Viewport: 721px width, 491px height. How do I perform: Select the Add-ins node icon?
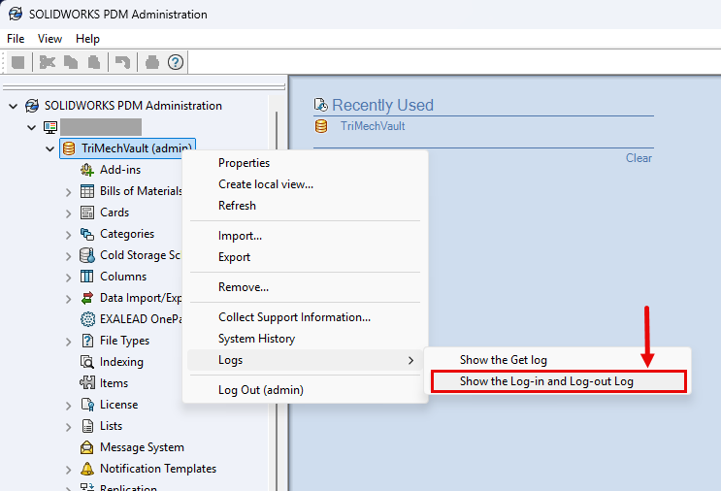(87, 170)
